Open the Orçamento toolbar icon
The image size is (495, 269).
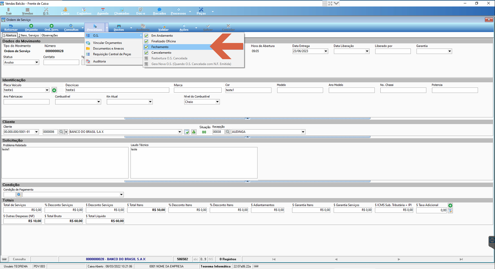click(31, 27)
